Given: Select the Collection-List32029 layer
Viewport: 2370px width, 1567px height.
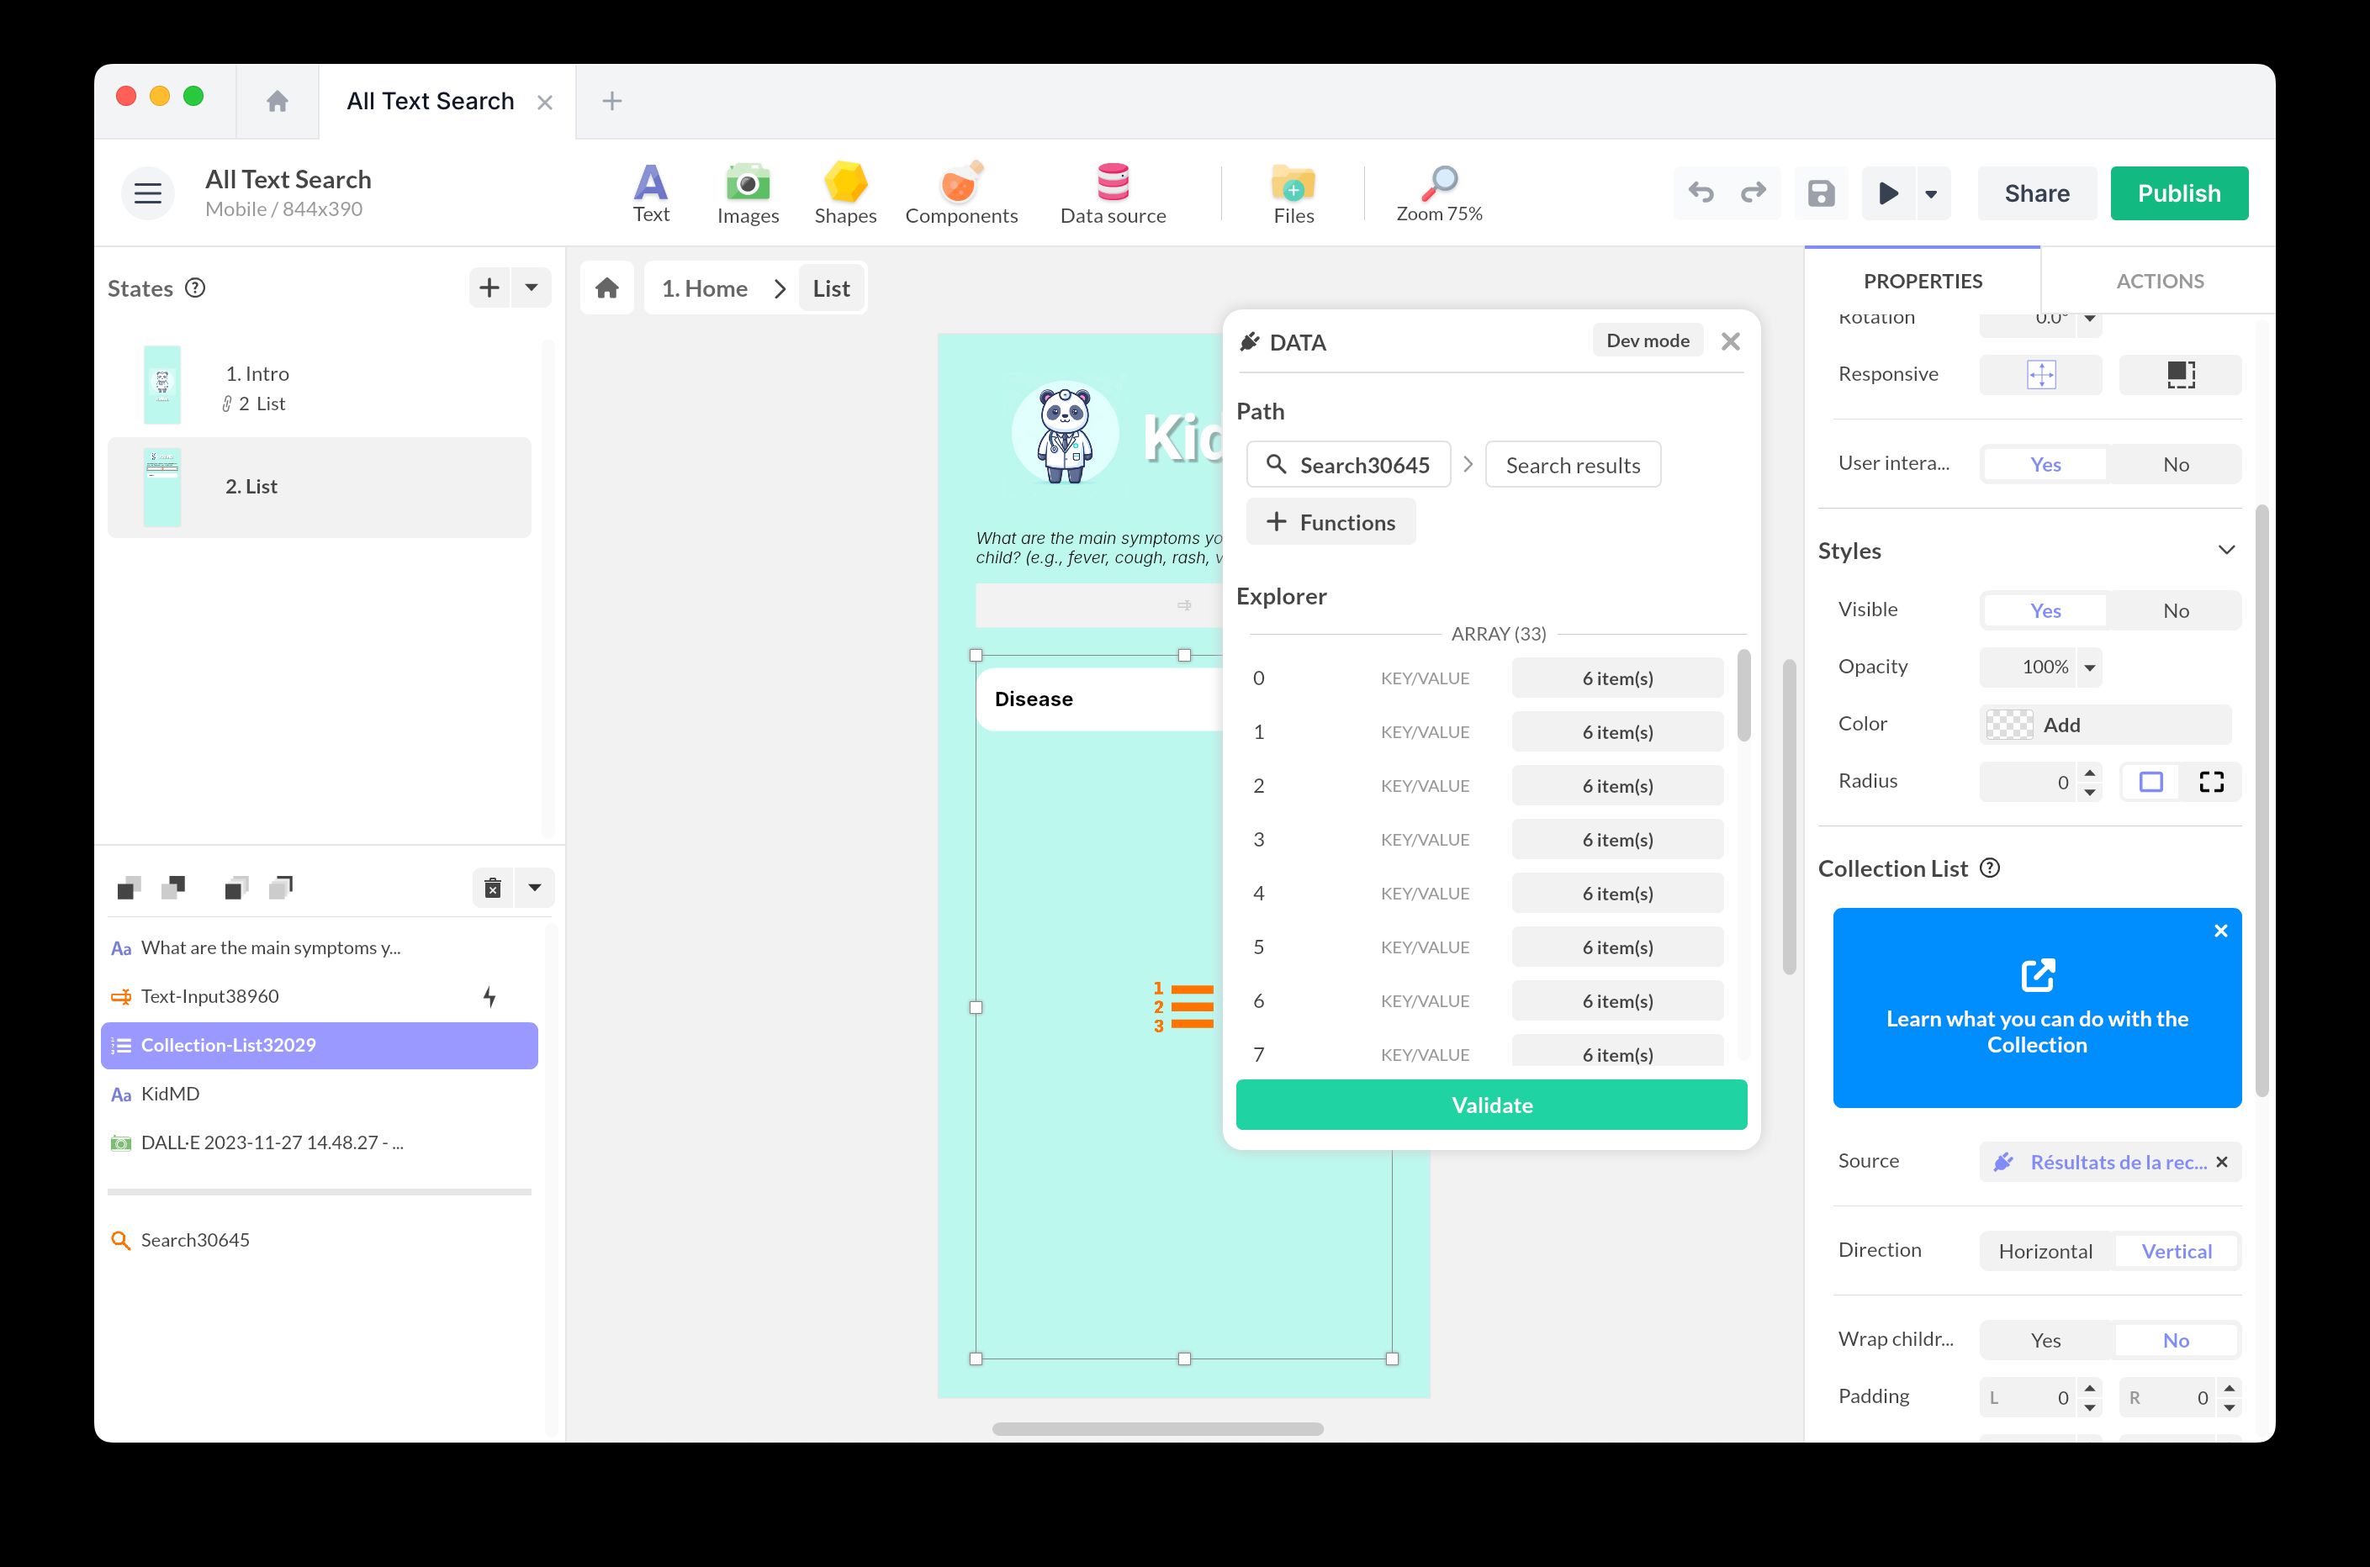Looking at the screenshot, I should pos(228,1044).
